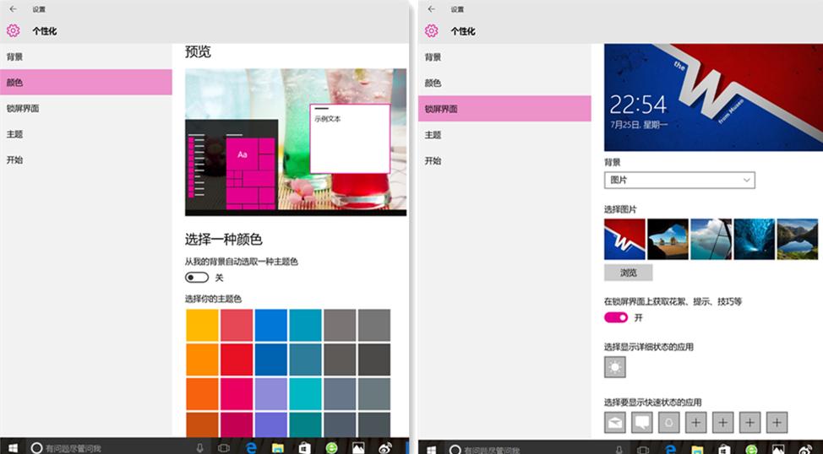823x454 pixels.
Task: Choose the lavender purple accent color
Action: pyautogui.click(x=271, y=394)
